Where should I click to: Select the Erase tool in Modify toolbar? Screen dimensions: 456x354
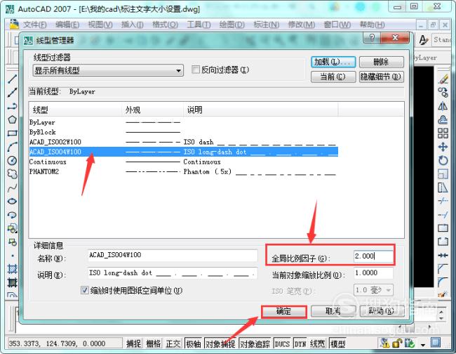coord(443,79)
